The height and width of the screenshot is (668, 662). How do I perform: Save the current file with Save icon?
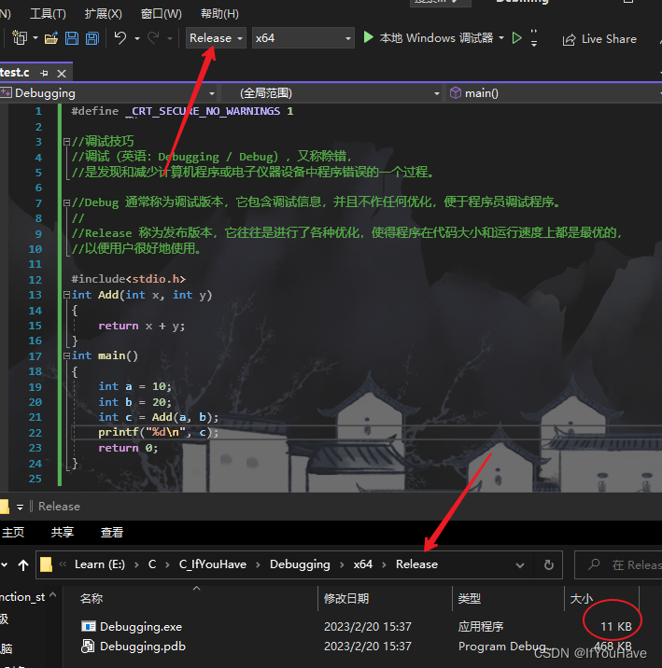coord(72,38)
